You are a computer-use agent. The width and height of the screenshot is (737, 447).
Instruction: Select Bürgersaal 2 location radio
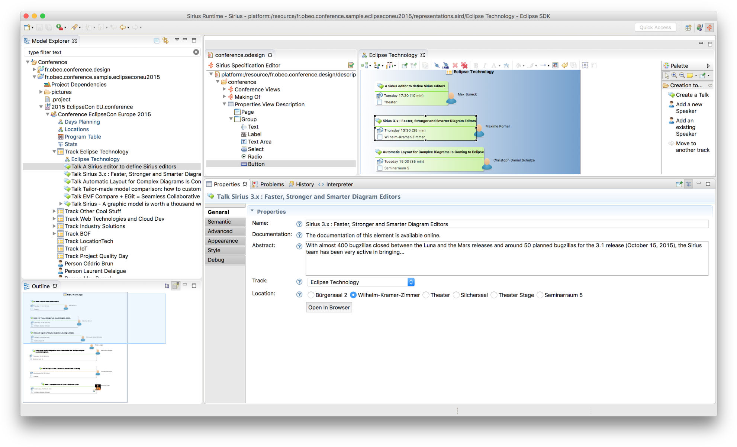pos(311,295)
